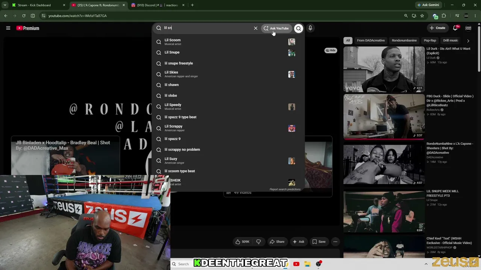Start voice search with the microphone

pos(310,28)
